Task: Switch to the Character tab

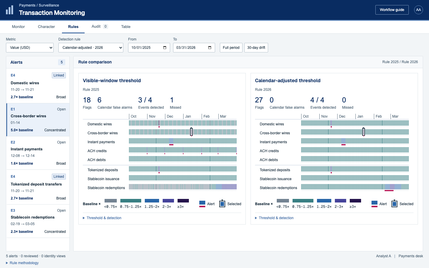Action: [46, 27]
